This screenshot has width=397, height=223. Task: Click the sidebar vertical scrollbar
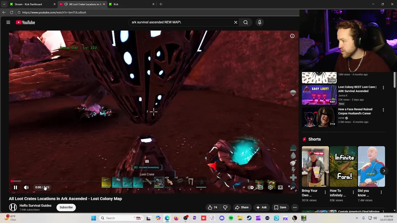point(395,80)
